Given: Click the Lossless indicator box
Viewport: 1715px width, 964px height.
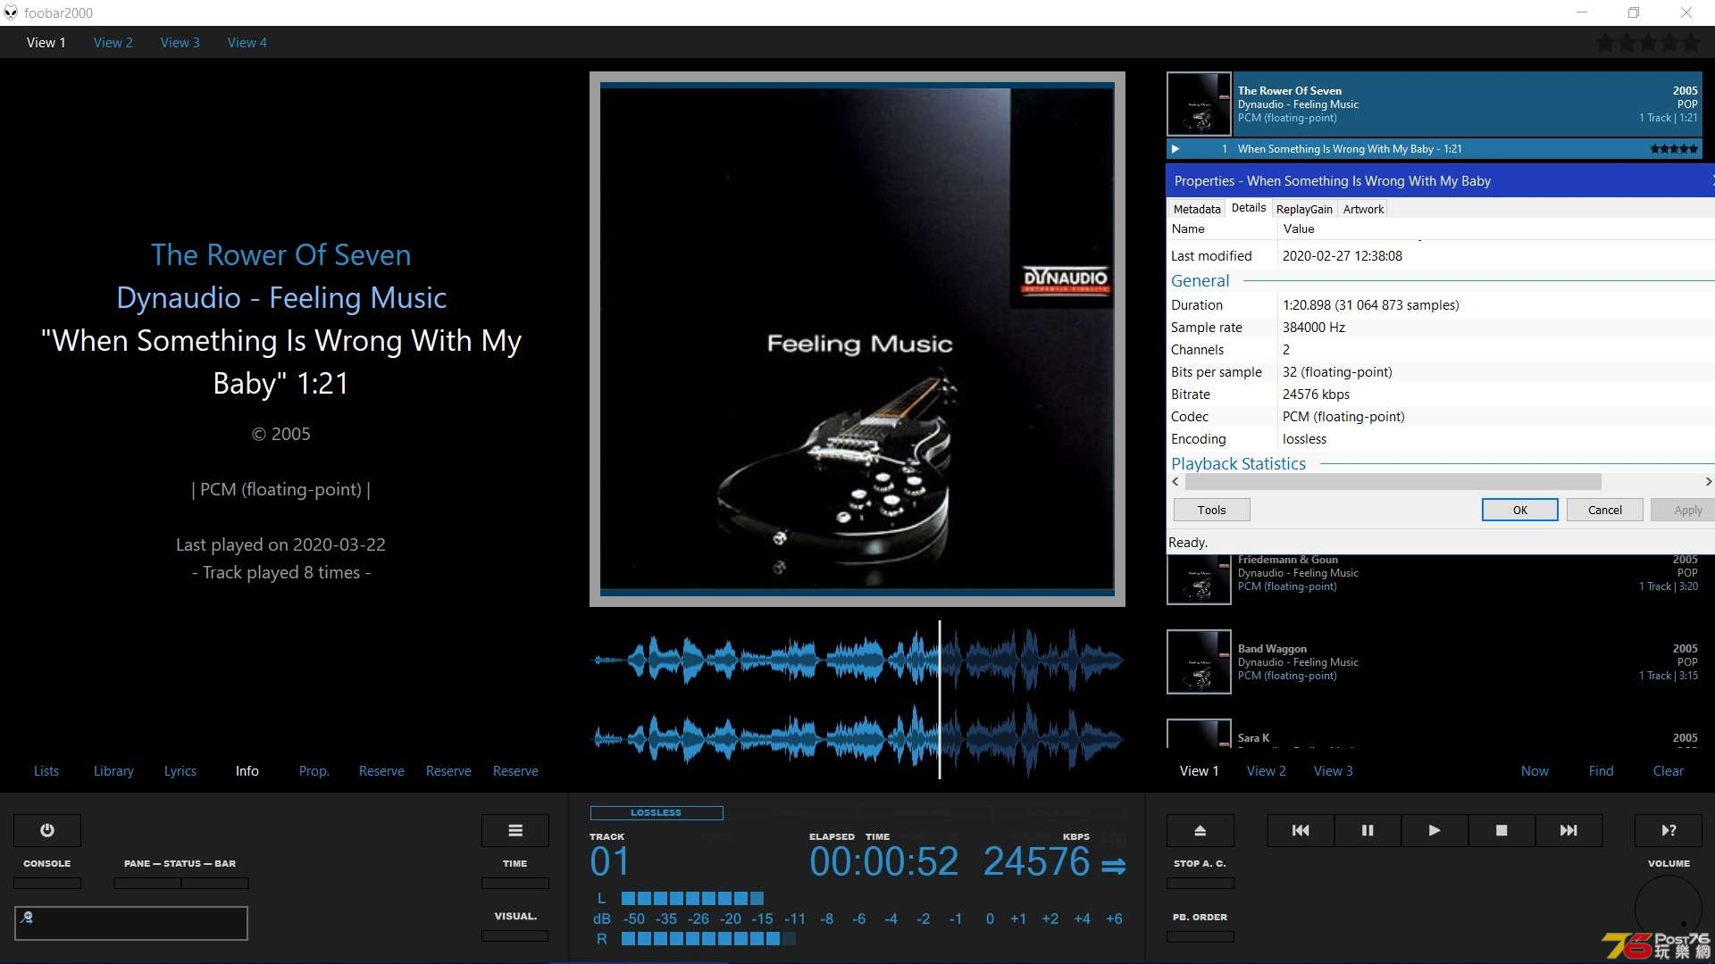Looking at the screenshot, I should click(657, 812).
